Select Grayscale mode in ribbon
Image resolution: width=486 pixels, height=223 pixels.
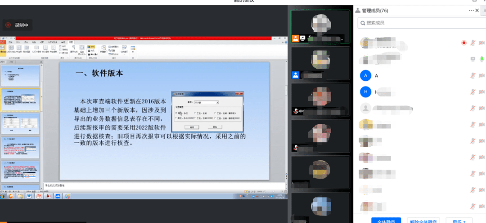[x=90, y=51]
